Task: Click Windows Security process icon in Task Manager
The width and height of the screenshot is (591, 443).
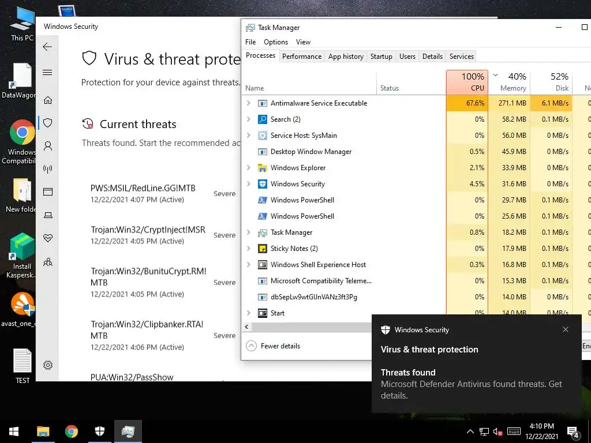Action: coord(263,184)
